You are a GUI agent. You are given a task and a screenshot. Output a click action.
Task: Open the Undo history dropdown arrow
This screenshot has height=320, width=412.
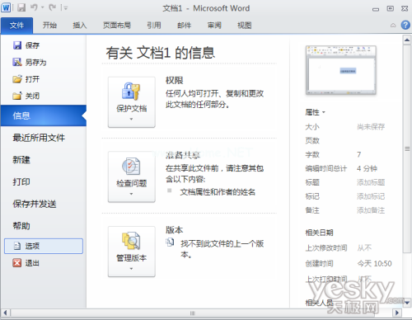point(43,7)
